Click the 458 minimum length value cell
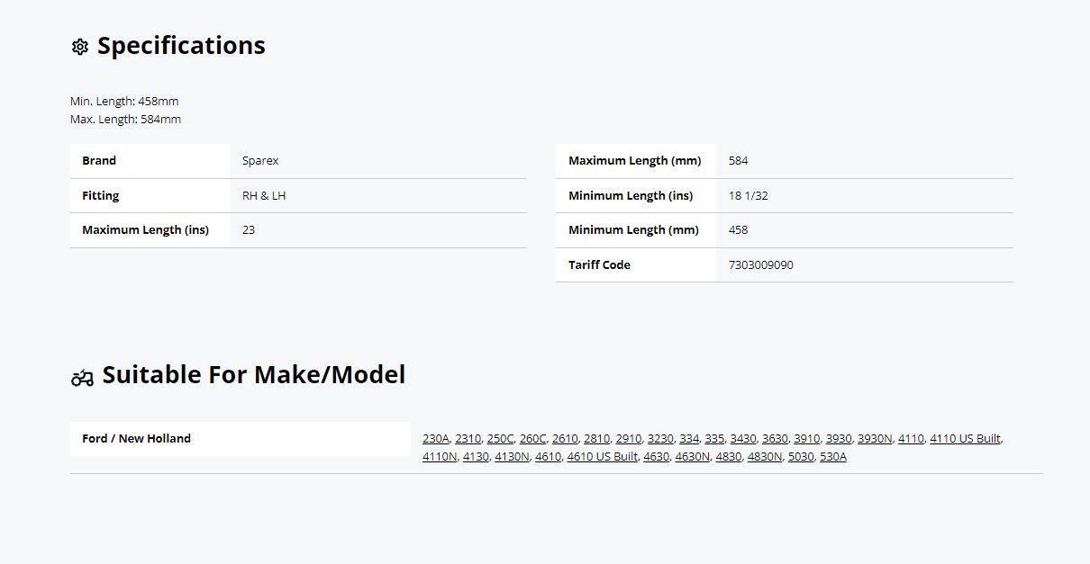The width and height of the screenshot is (1090, 564). point(865,230)
